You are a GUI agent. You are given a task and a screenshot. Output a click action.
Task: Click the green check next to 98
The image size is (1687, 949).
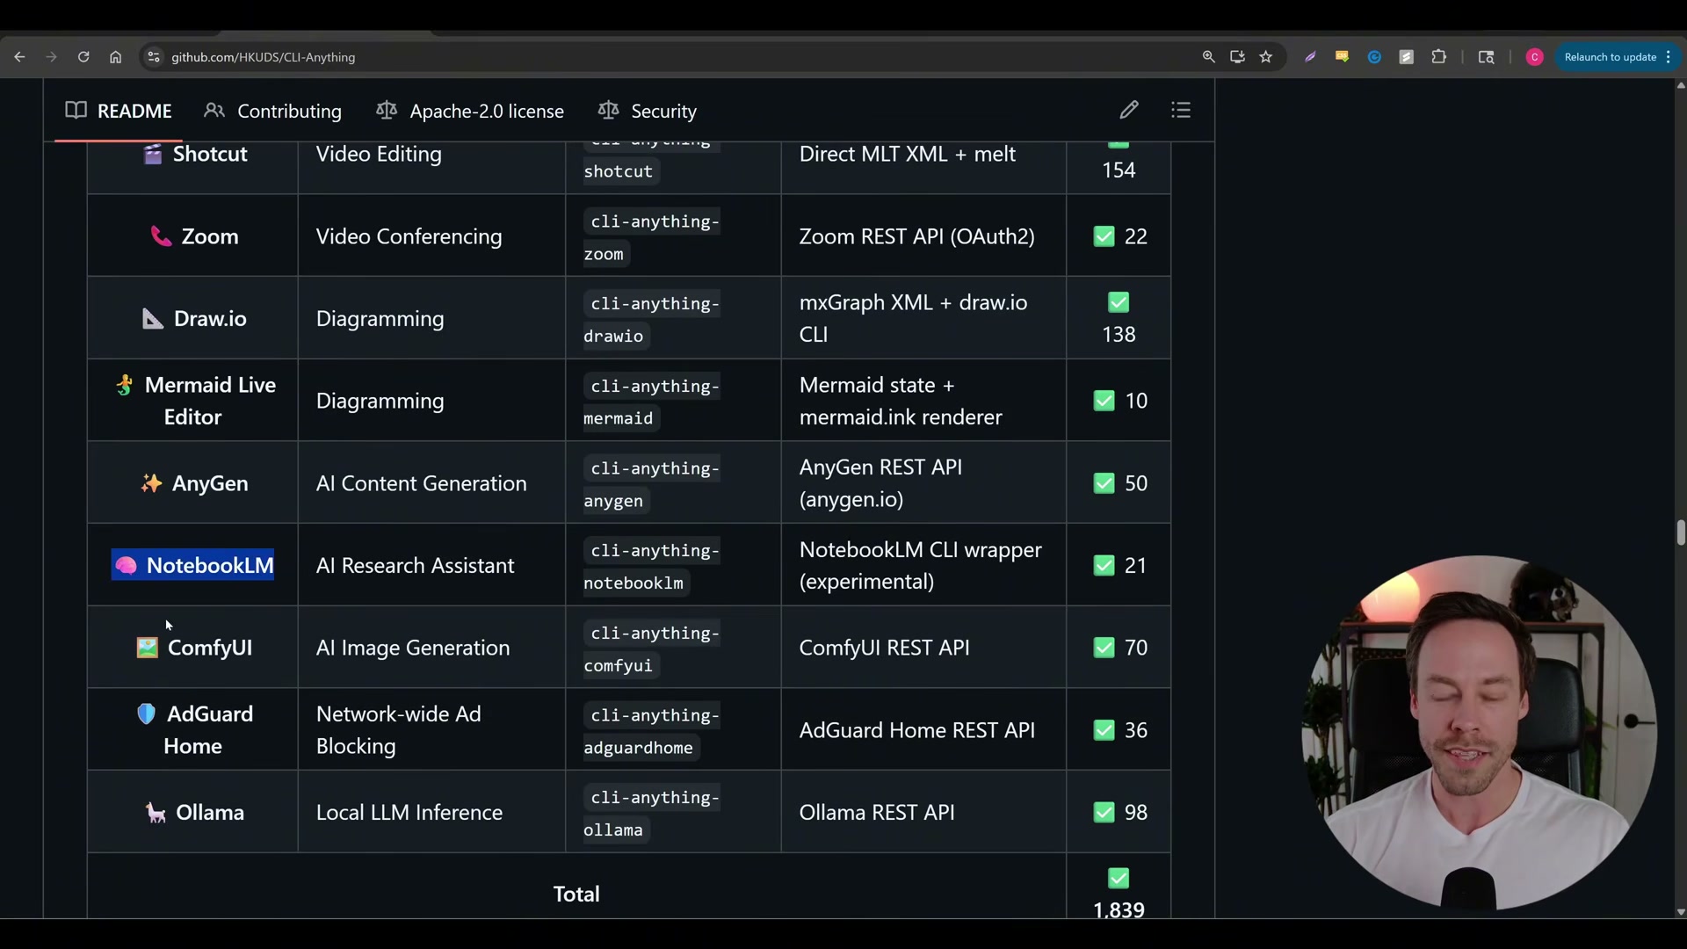tap(1104, 813)
